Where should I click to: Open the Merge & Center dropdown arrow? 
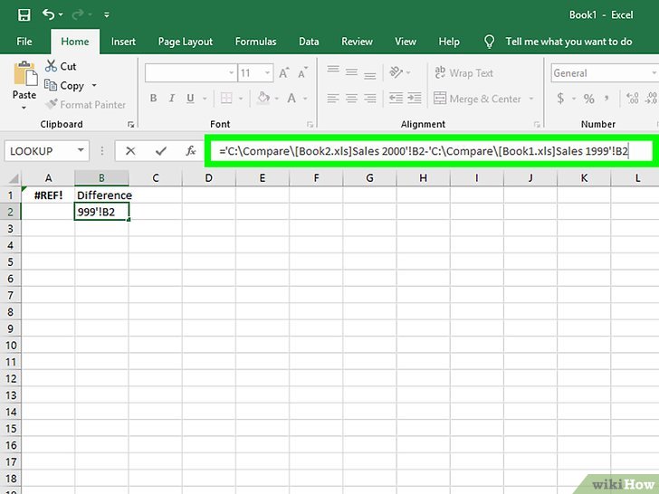click(531, 99)
